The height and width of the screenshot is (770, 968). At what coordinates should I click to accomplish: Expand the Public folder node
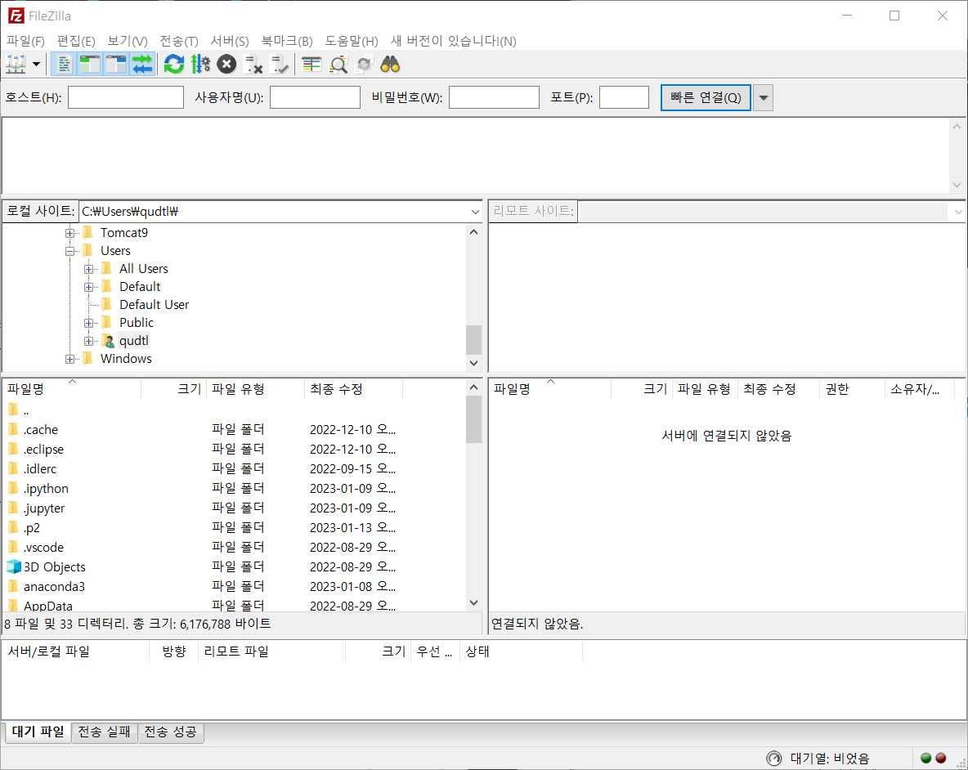coord(89,323)
